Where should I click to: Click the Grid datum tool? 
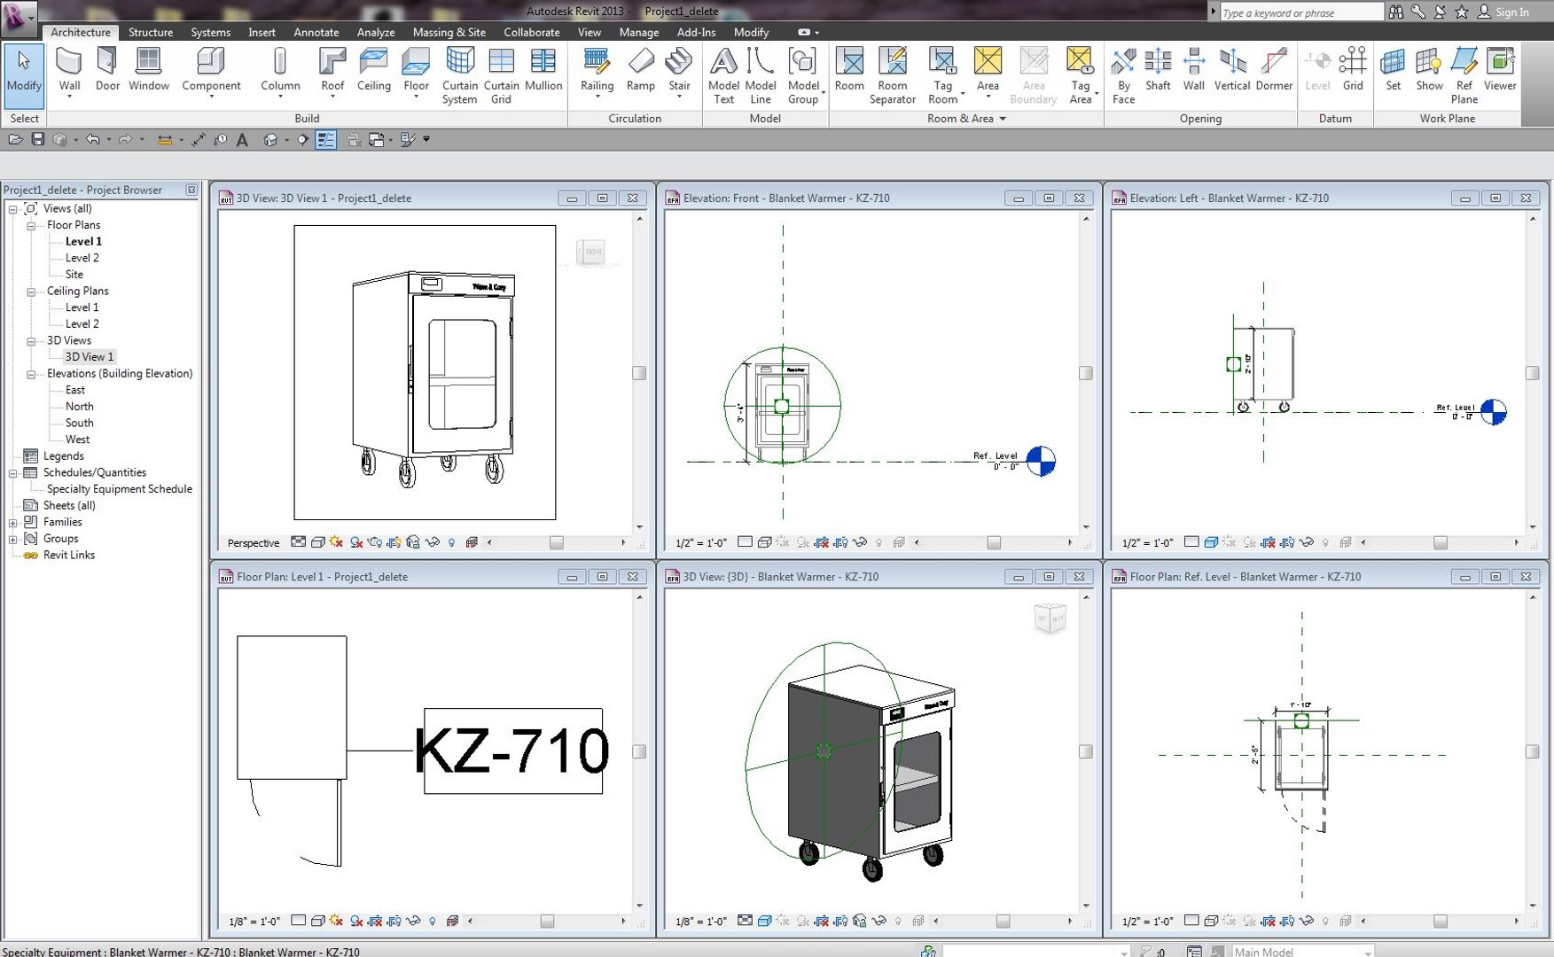click(1353, 71)
